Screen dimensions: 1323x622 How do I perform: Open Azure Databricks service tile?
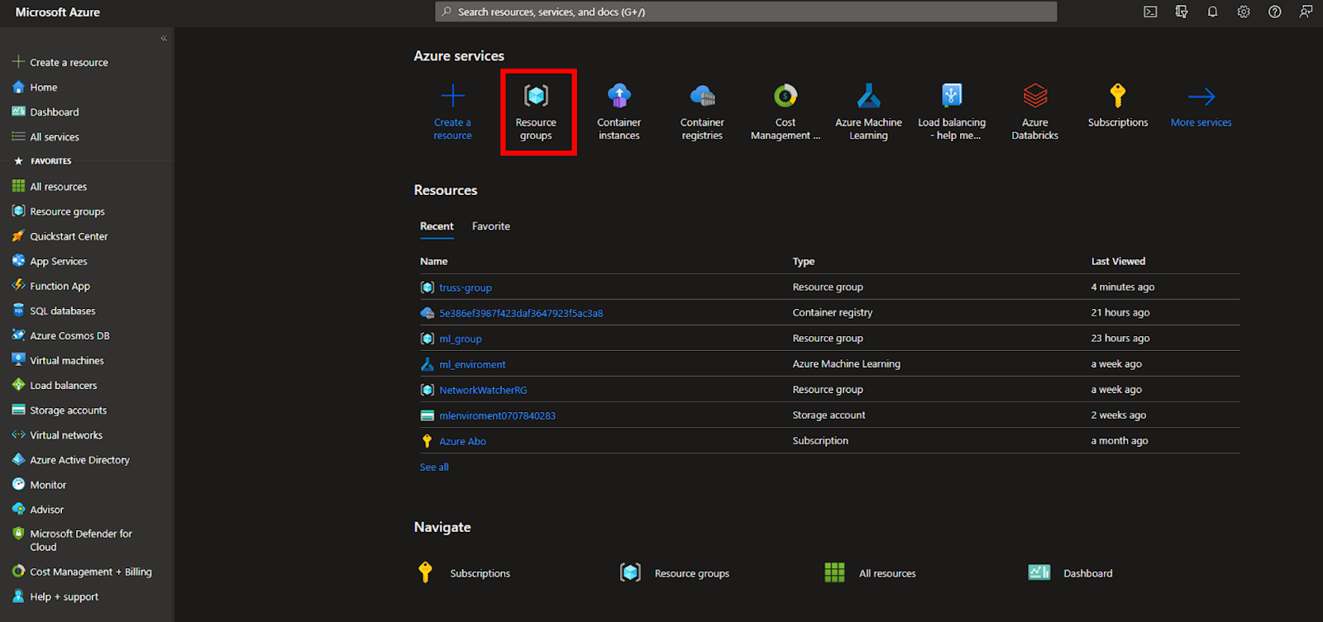tap(1035, 112)
